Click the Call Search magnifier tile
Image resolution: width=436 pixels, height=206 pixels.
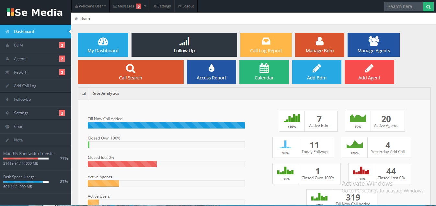click(131, 72)
